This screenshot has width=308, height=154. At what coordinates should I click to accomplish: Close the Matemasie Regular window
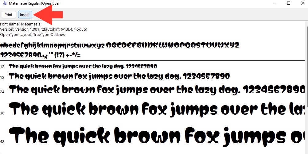[302, 3]
